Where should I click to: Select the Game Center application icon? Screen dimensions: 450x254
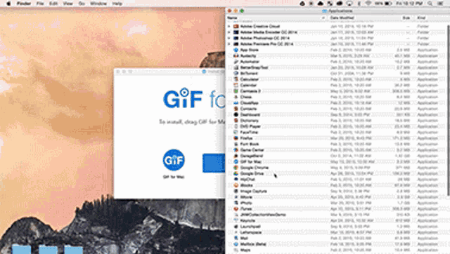coord(236,150)
